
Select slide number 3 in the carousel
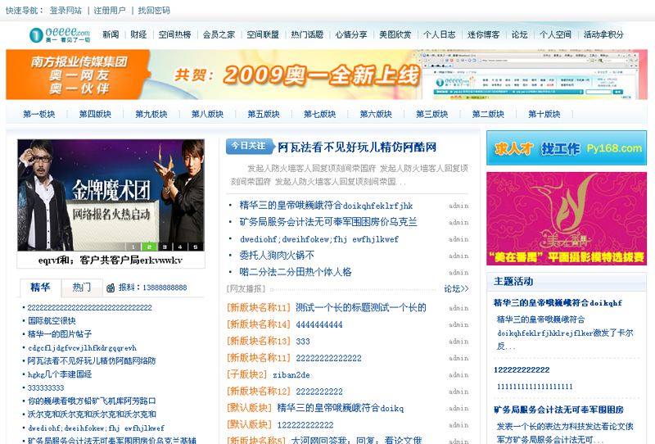[x=165, y=247]
